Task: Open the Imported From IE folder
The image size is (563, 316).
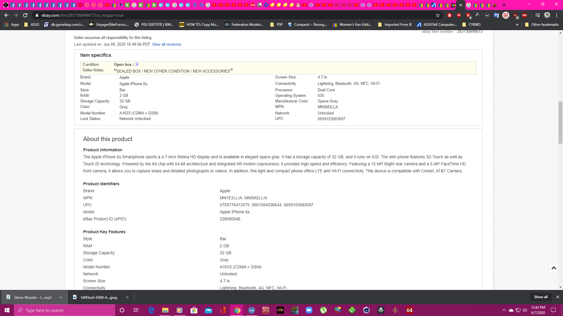Action: [395, 25]
